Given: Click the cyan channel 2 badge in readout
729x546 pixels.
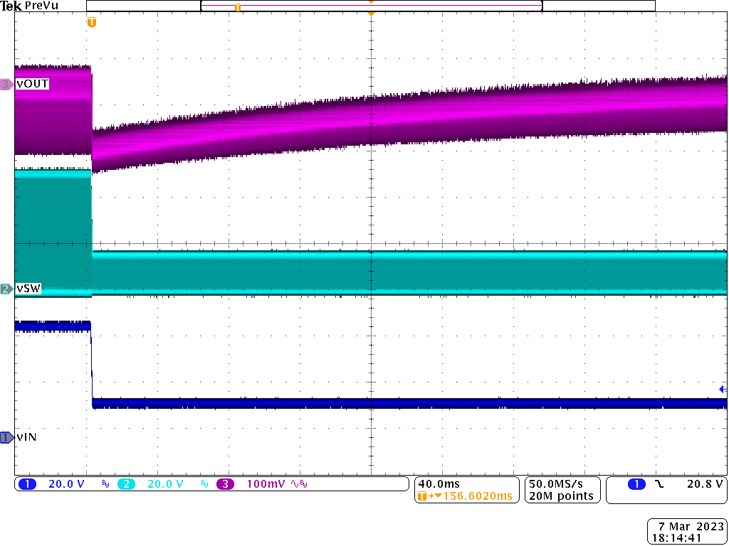Looking at the screenshot, I should click(x=126, y=484).
